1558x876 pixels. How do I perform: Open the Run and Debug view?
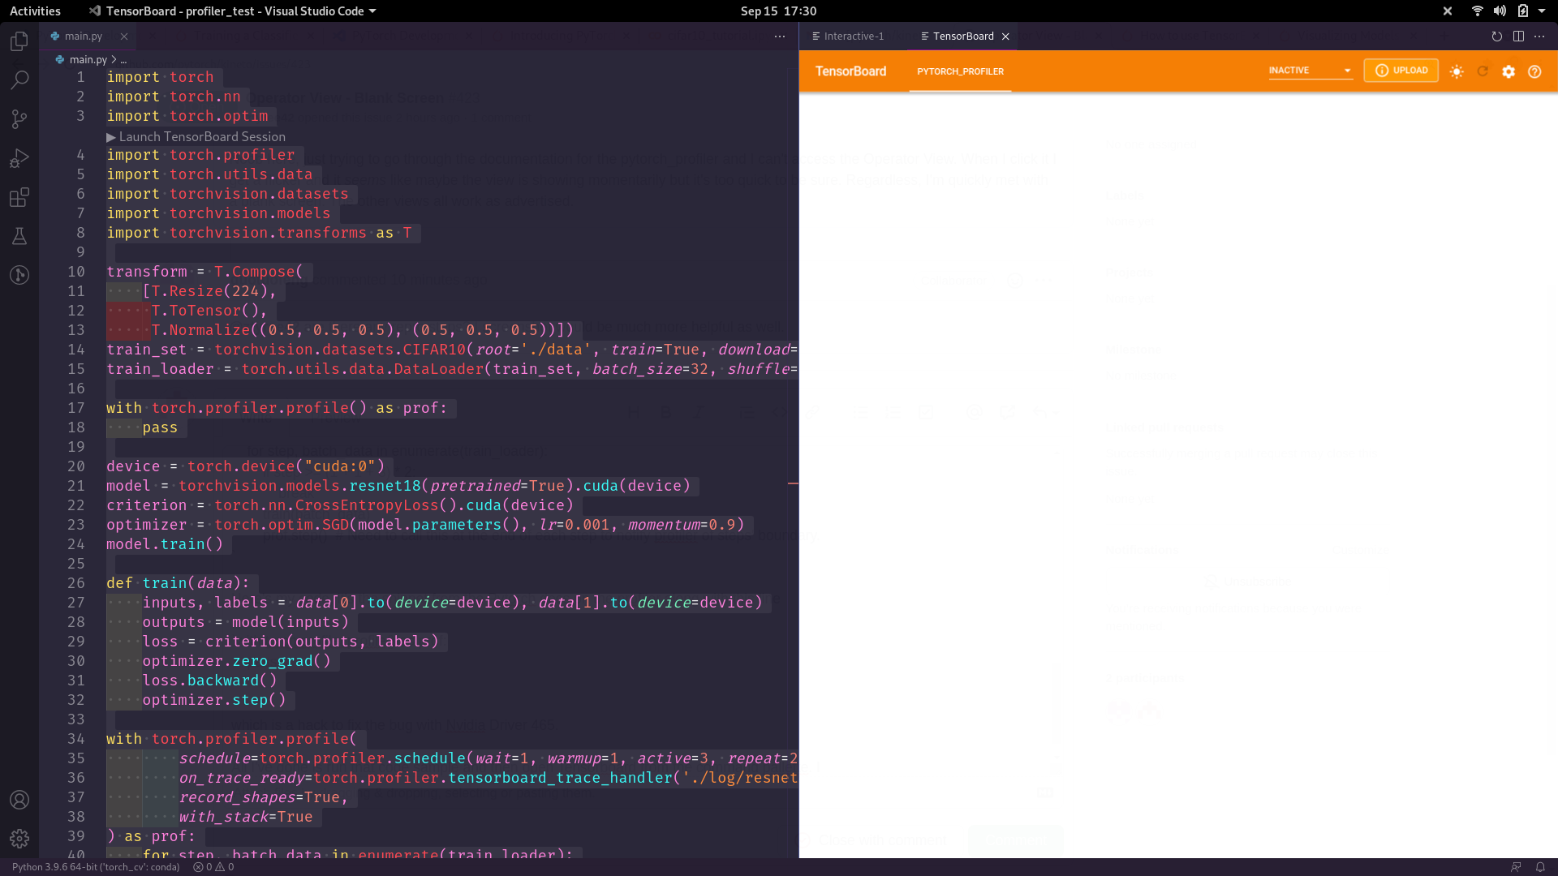(19, 158)
